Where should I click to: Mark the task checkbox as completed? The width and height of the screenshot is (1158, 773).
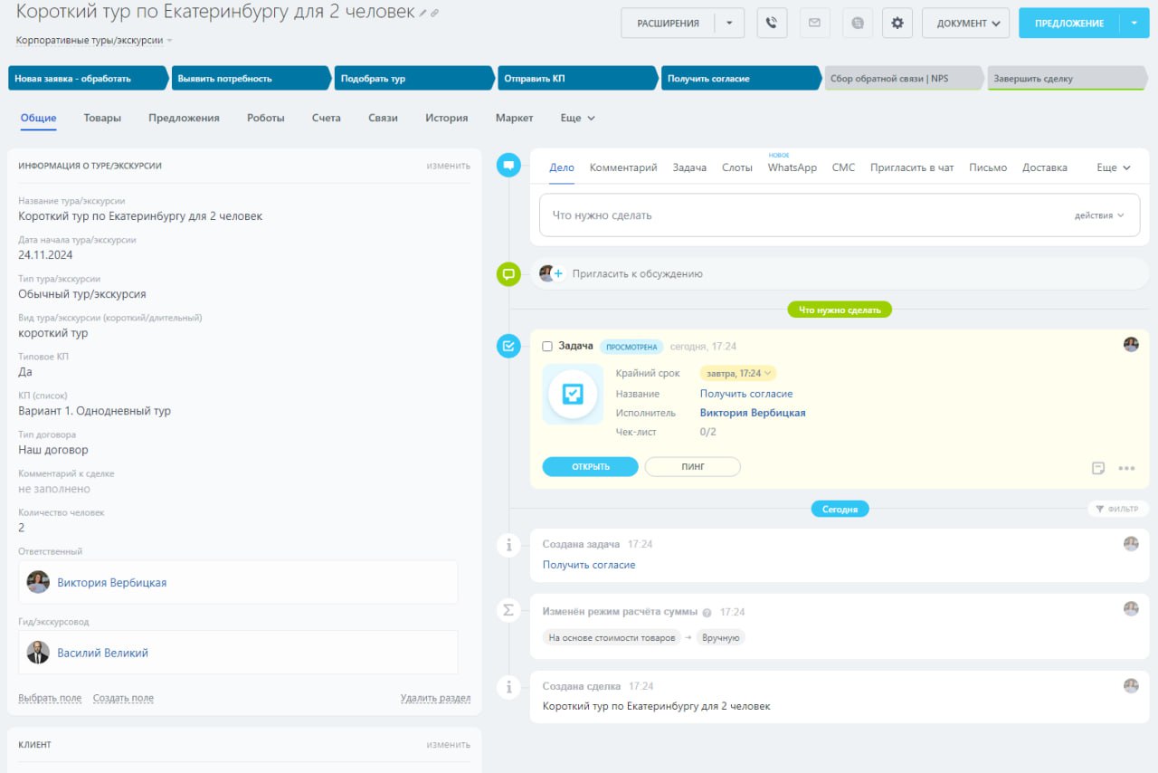pos(547,347)
